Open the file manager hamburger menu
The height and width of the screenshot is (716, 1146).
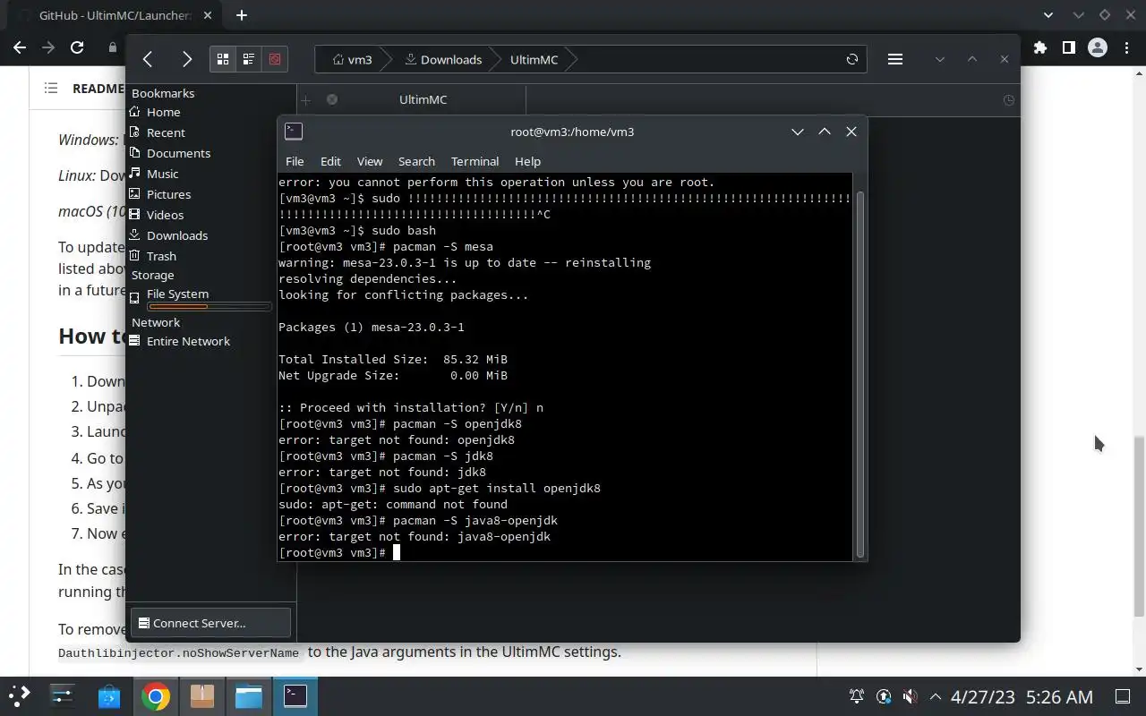point(894,59)
